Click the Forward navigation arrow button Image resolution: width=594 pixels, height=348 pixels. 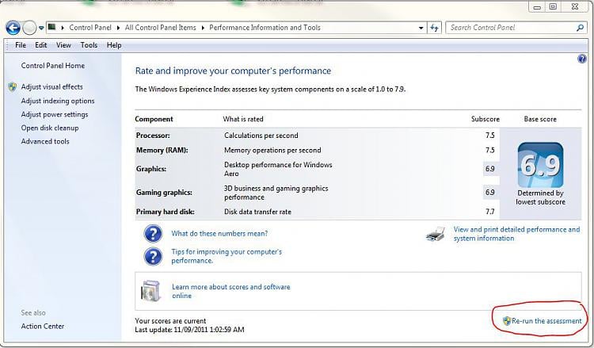[x=29, y=28]
